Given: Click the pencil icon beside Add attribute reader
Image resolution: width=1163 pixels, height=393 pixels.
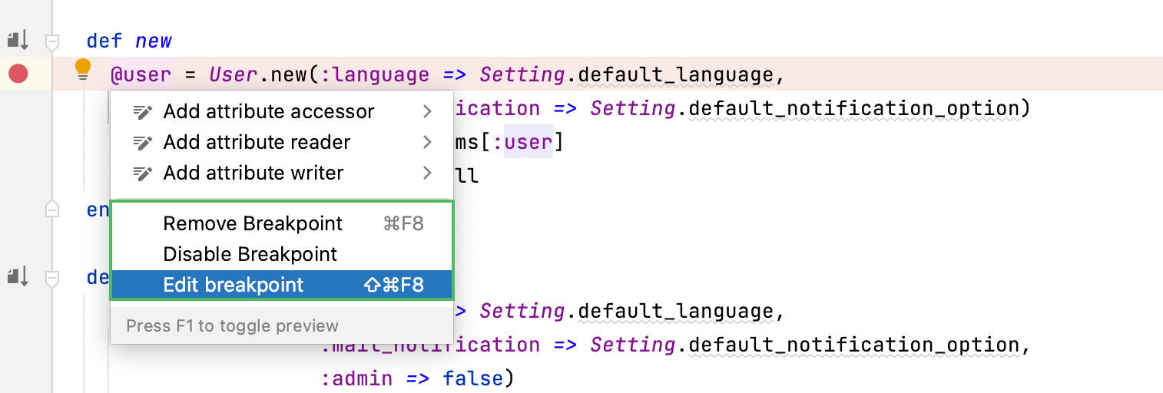Looking at the screenshot, I should coord(142,143).
